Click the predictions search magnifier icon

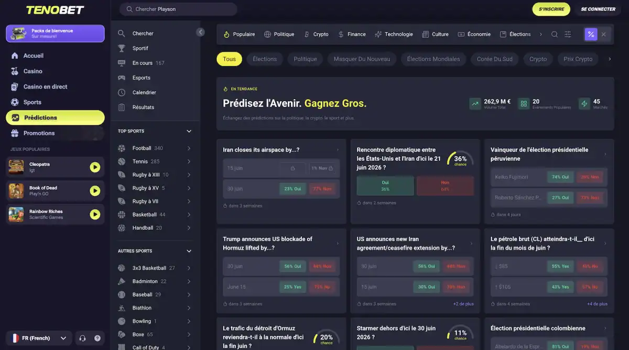point(555,34)
